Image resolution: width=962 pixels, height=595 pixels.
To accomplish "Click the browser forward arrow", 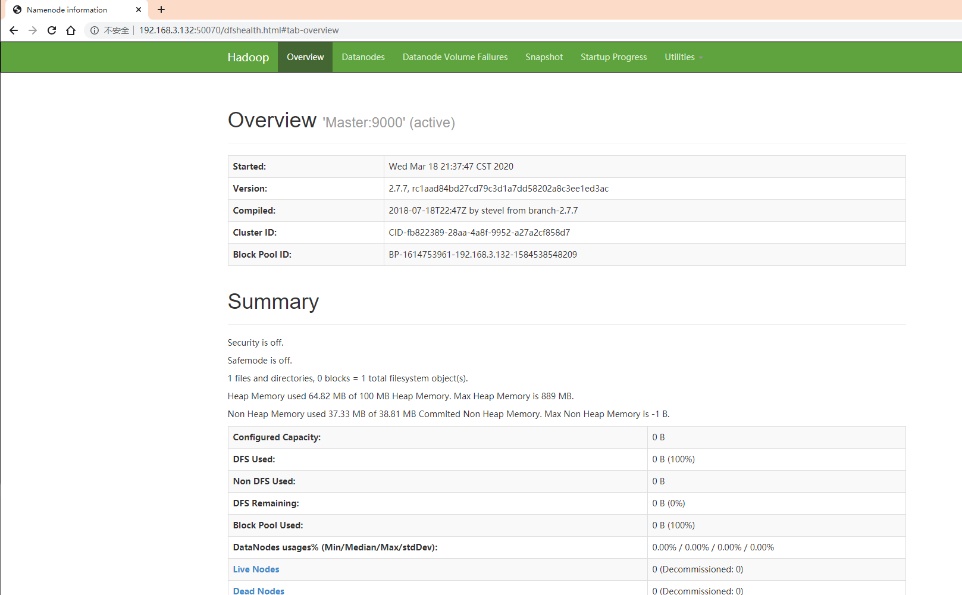I will [x=33, y=30].
